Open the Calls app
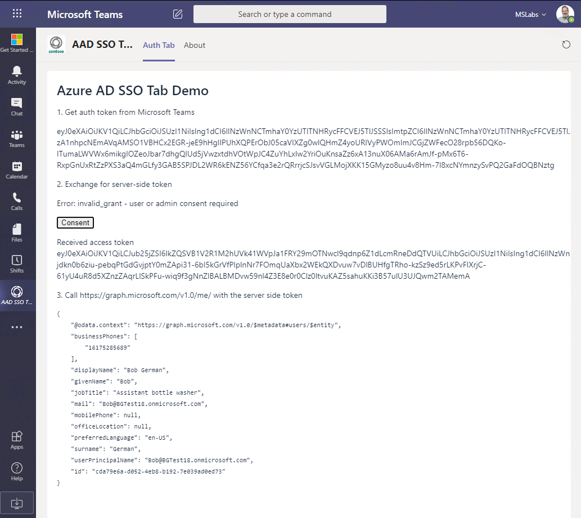581x518 pixels. (17, 202)
